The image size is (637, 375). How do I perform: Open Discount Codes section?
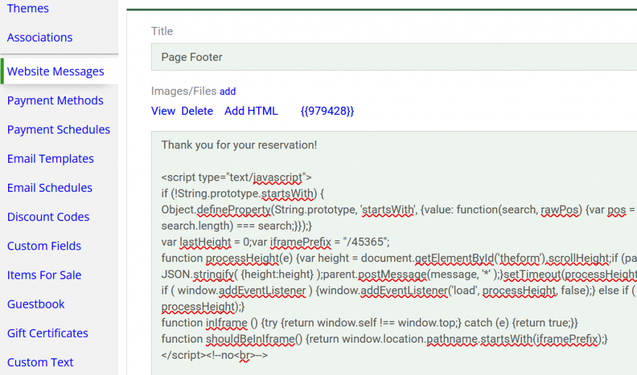pyautogui.click(x=48, y=217)
